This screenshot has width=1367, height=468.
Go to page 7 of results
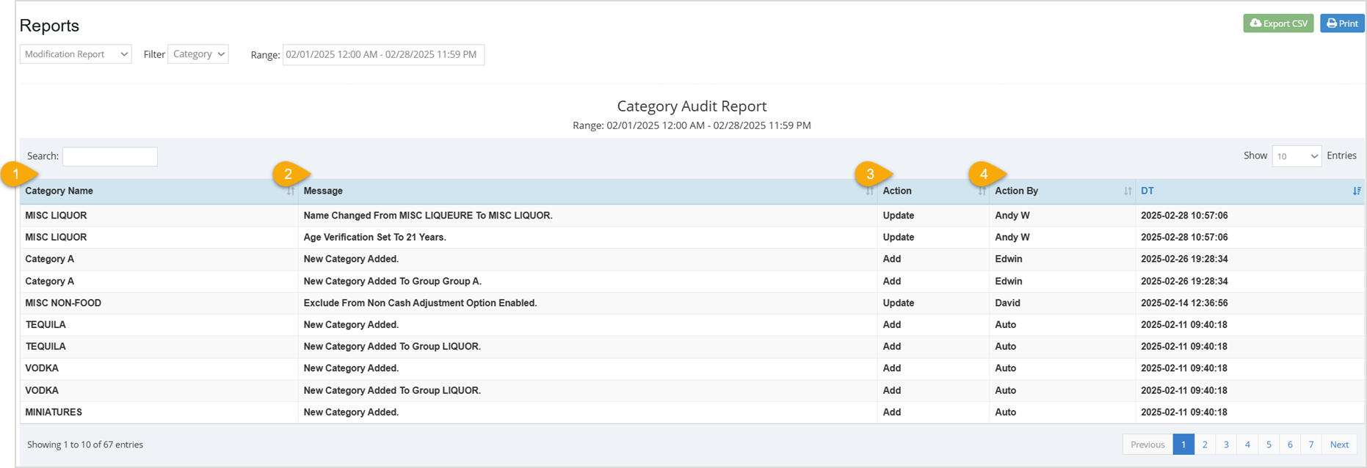pyautogui.click(x=1311, y=445)
